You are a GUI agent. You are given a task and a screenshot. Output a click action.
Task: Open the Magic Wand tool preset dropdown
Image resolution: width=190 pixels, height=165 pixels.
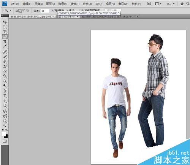click(11, 11)
